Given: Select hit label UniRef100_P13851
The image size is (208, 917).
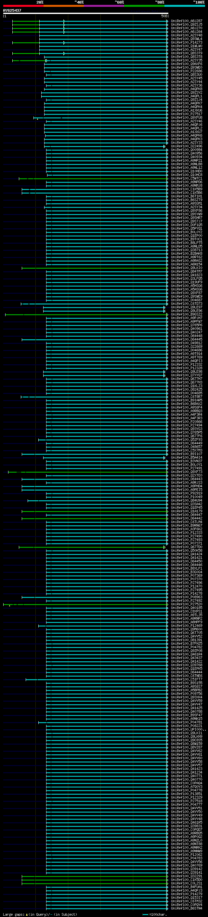Looking at the screenshot, I should tap(187, 794).
